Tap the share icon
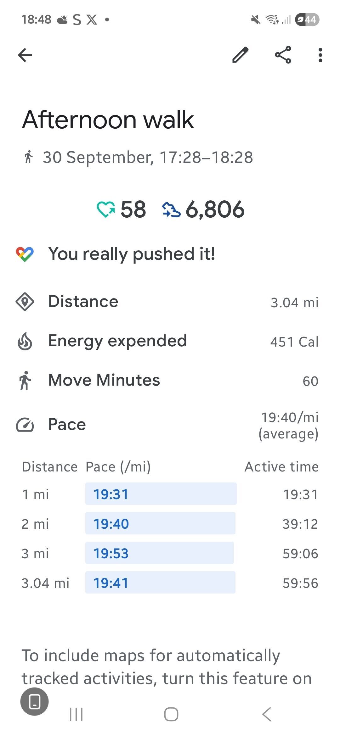The image size is (340, 736). pyautogui.click(x=283, y=55)
